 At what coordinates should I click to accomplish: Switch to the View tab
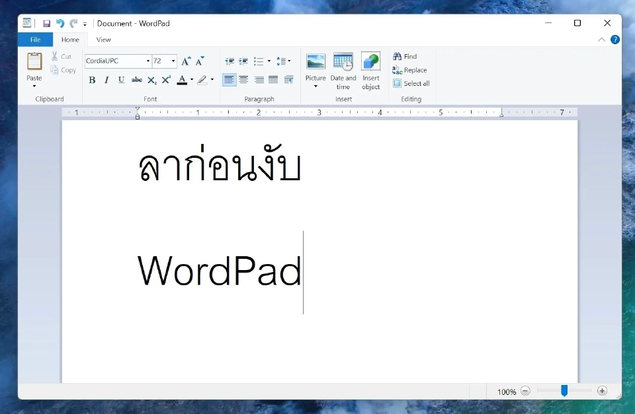(x=103, y=39)
